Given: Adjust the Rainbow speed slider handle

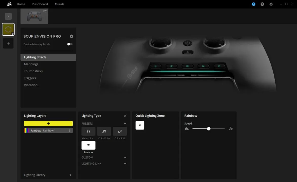Looking at the screenshot, I should [x=209, y=129].
